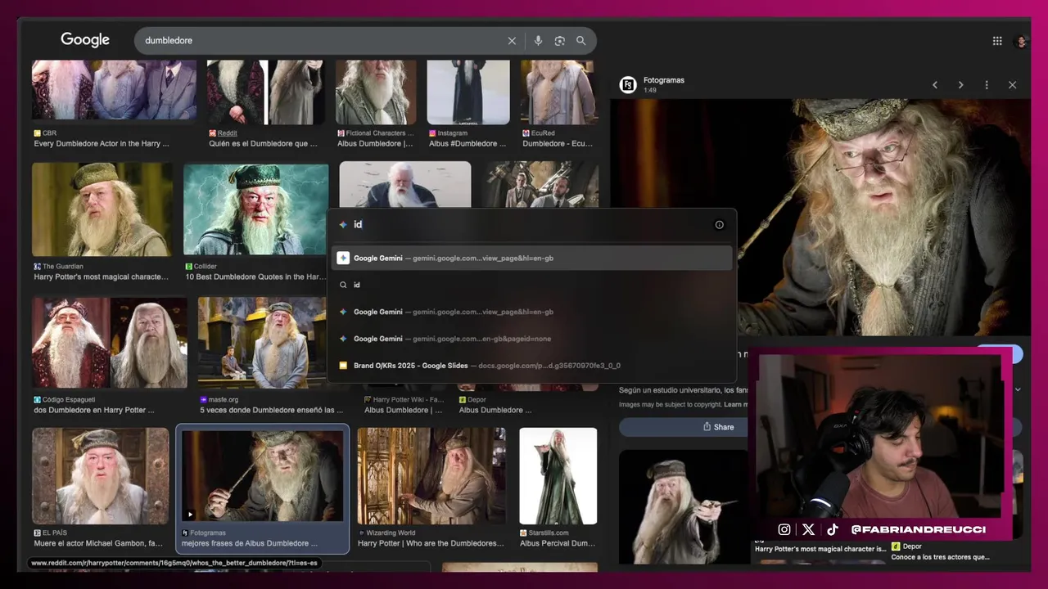The width and height of the screenshot is (1048, 589).
Task: Click the Instagram icon on stream overlay
Action: pos(784,529)
